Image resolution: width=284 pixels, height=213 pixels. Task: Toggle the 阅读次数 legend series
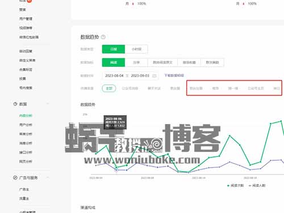(235, 186)
